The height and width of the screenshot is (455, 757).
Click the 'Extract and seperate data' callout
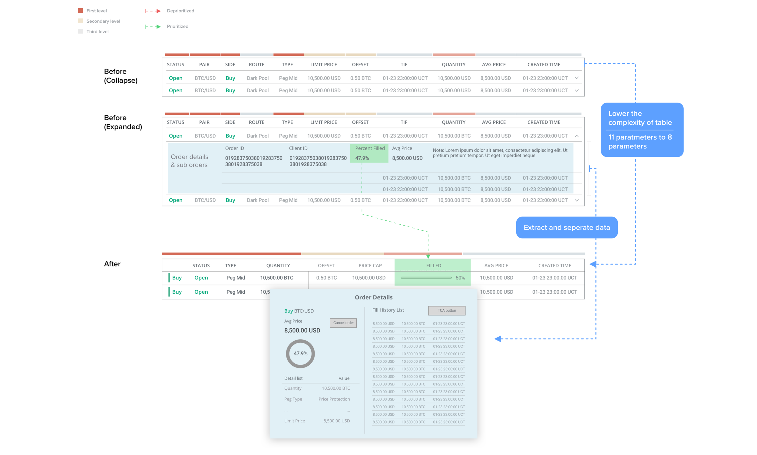[567, 228]
